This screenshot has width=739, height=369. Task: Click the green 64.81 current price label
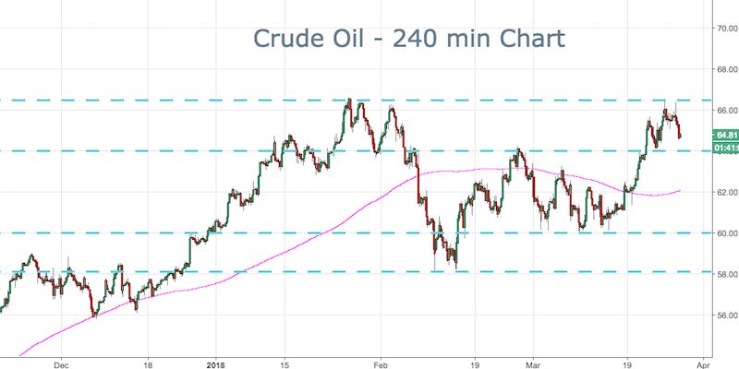(x=723, y=135)
